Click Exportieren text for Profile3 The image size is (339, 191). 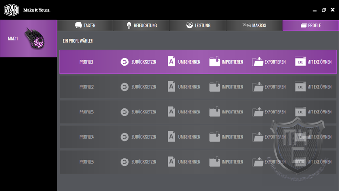point(275,112)
